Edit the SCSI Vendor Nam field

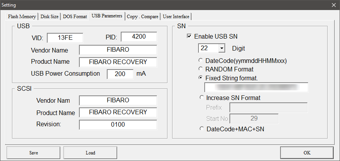118,100
